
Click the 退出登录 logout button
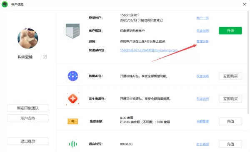pos(28,141)
